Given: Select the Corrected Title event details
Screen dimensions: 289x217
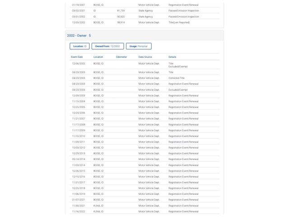Looking at the screenshot, I should (177, 78).
